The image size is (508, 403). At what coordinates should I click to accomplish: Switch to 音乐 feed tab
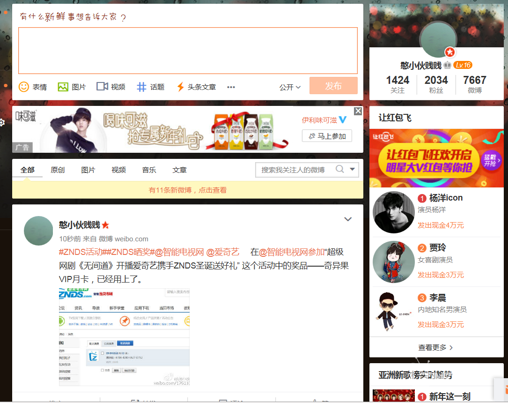click(x=149, y=170)
